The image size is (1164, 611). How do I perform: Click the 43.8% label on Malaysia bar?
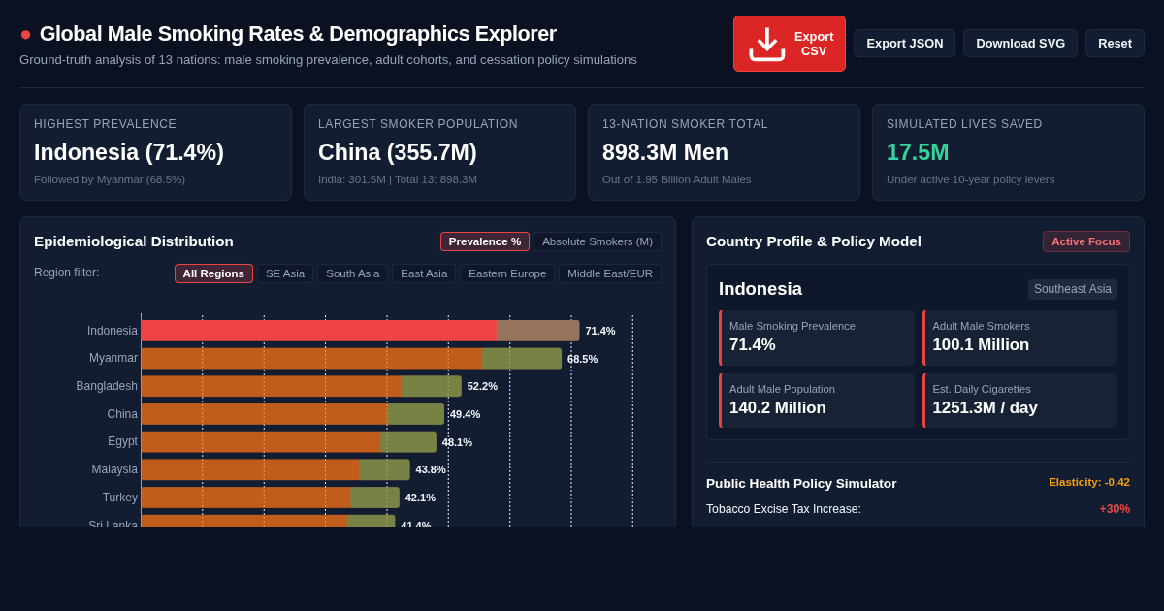[431, 469]
